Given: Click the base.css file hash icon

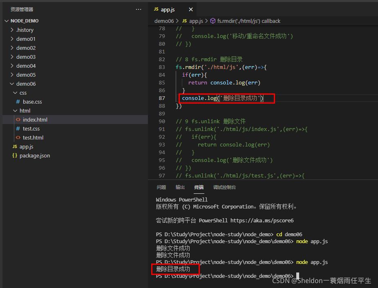Looking at the screenshot, I should point(18,102).
